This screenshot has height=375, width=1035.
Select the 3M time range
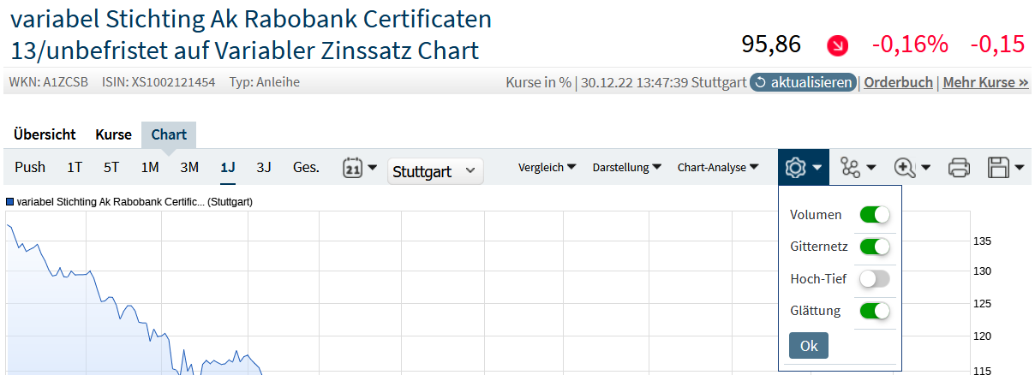189,168
